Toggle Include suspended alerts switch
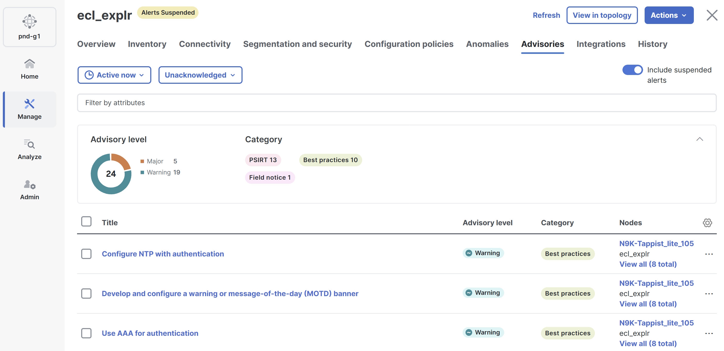Image resolution: width=724 pixels, height=351 pixels. tap(633, 70)
